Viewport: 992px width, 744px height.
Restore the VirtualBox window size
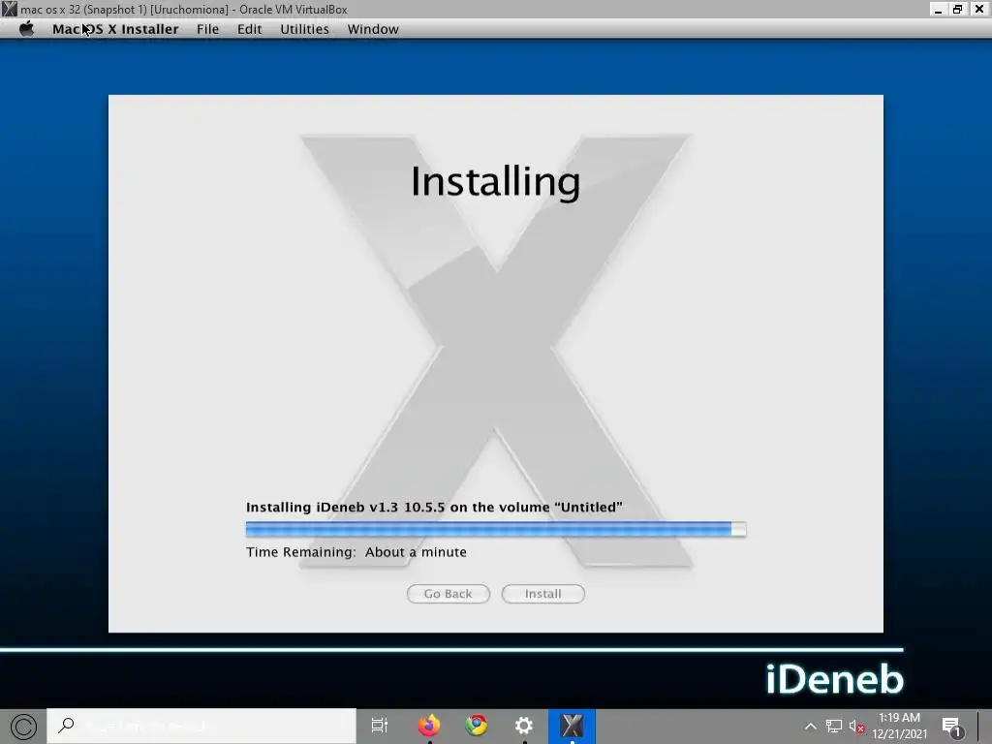(x=958, y=9)
